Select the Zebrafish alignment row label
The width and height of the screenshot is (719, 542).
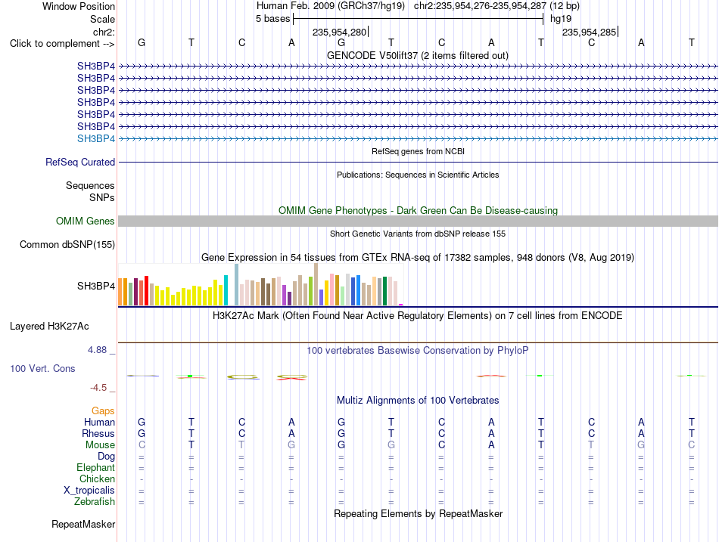tap(95, 502)
